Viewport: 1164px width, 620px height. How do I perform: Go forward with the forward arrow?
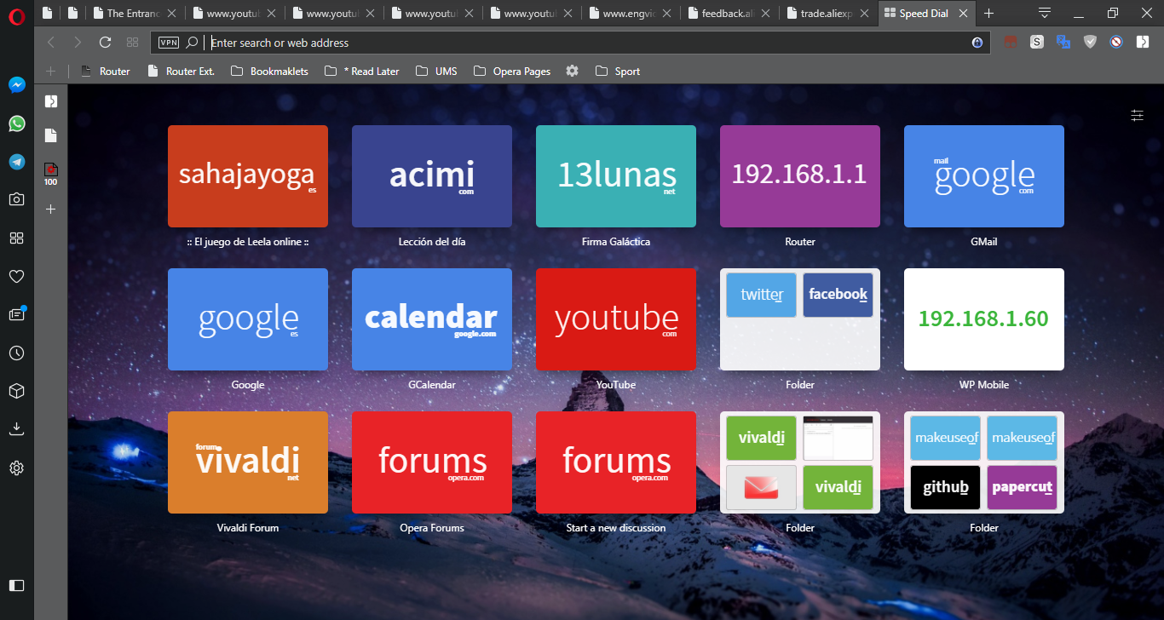click(x=78, y=43)
